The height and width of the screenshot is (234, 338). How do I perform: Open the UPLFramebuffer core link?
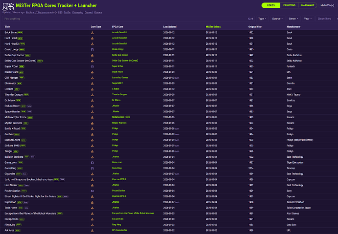pyautogui.click(x=120, y=230)
